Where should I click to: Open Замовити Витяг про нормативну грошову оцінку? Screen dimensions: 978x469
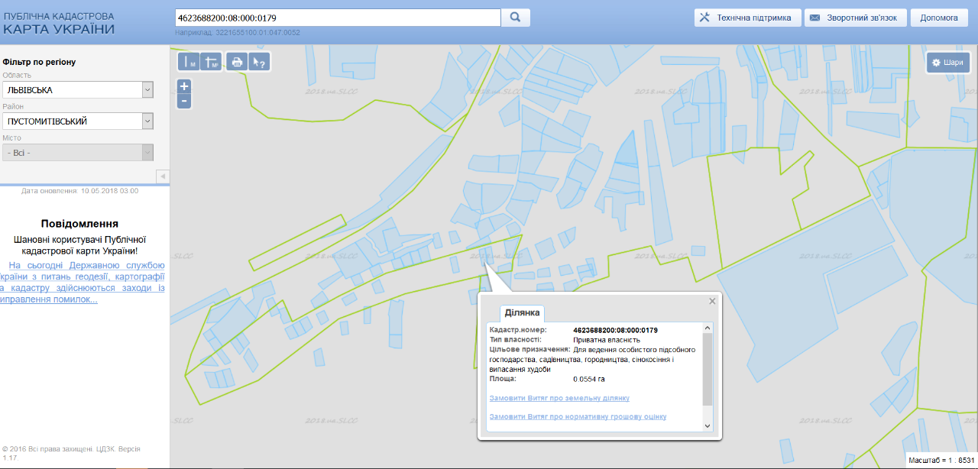(x=578, y=416)
